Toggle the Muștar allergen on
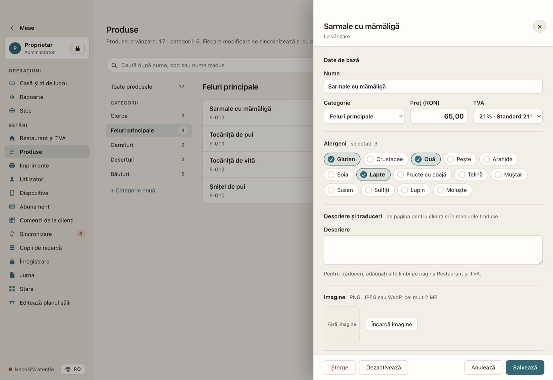This screenshot has width=553, height=380. [509, 174]
